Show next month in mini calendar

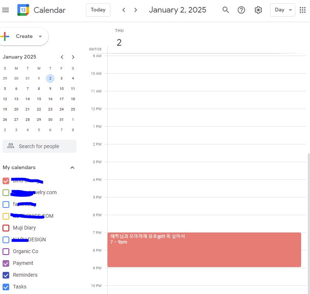(x=73, y=57)
